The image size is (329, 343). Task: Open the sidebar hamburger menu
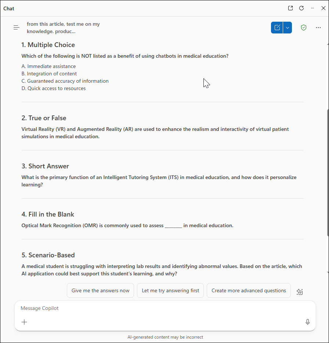16,27
